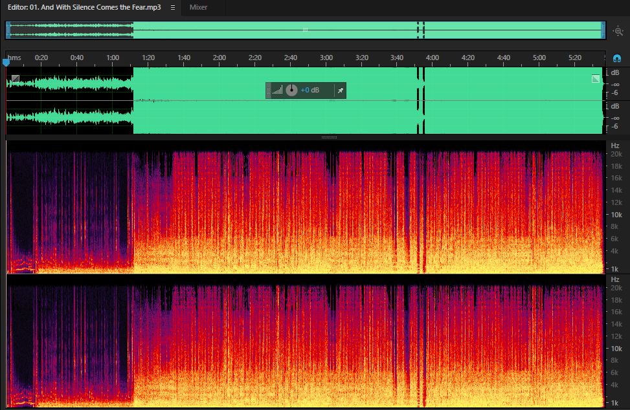Click the HUD volume adjustment knob
The width and height of the screenshot is (630, 410).
click(x=291, y=91)
